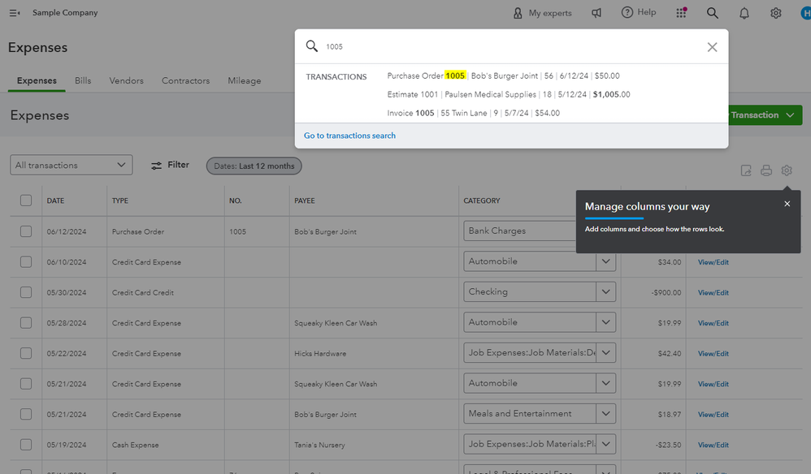Open the Filter button
The image size is (811, 474).
(170, 166)
